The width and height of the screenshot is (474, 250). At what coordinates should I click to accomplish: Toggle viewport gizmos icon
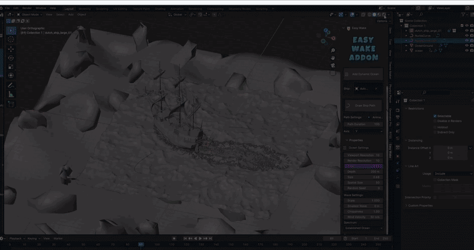pos(341,14)
